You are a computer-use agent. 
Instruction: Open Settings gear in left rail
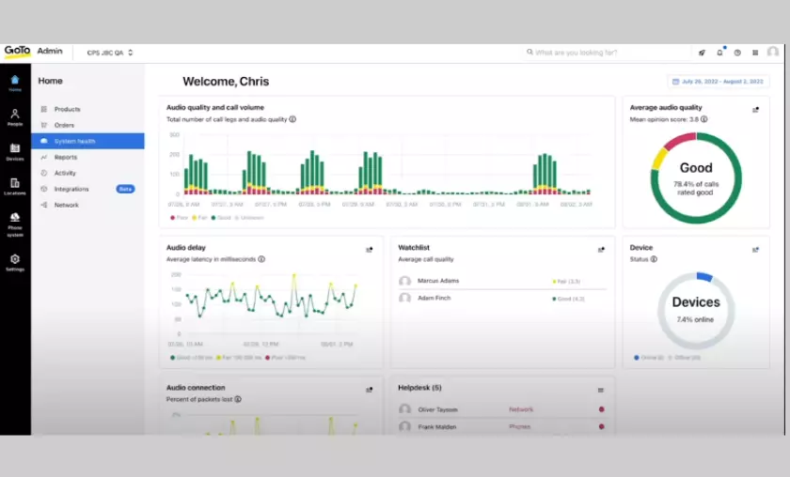[15, 261]
